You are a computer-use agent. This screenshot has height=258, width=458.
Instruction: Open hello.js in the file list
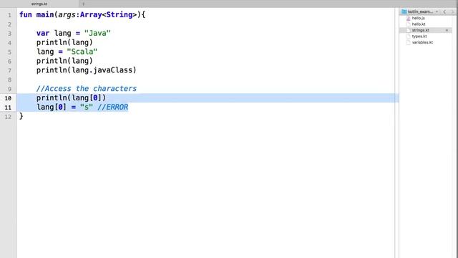(418, 18)
